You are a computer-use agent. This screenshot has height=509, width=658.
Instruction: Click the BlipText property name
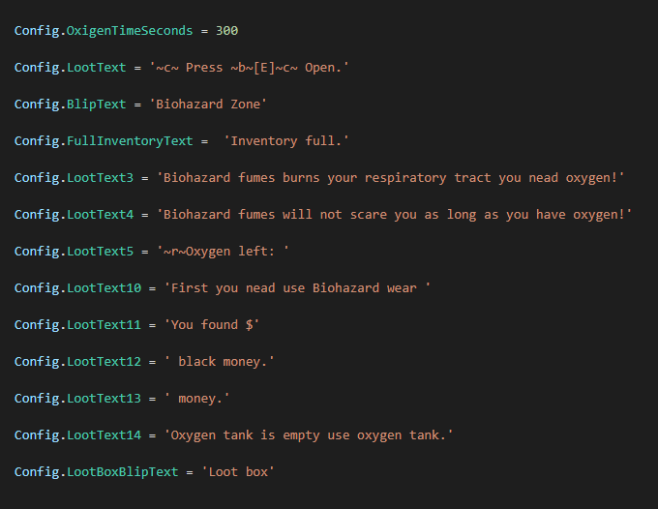(96, 105)
